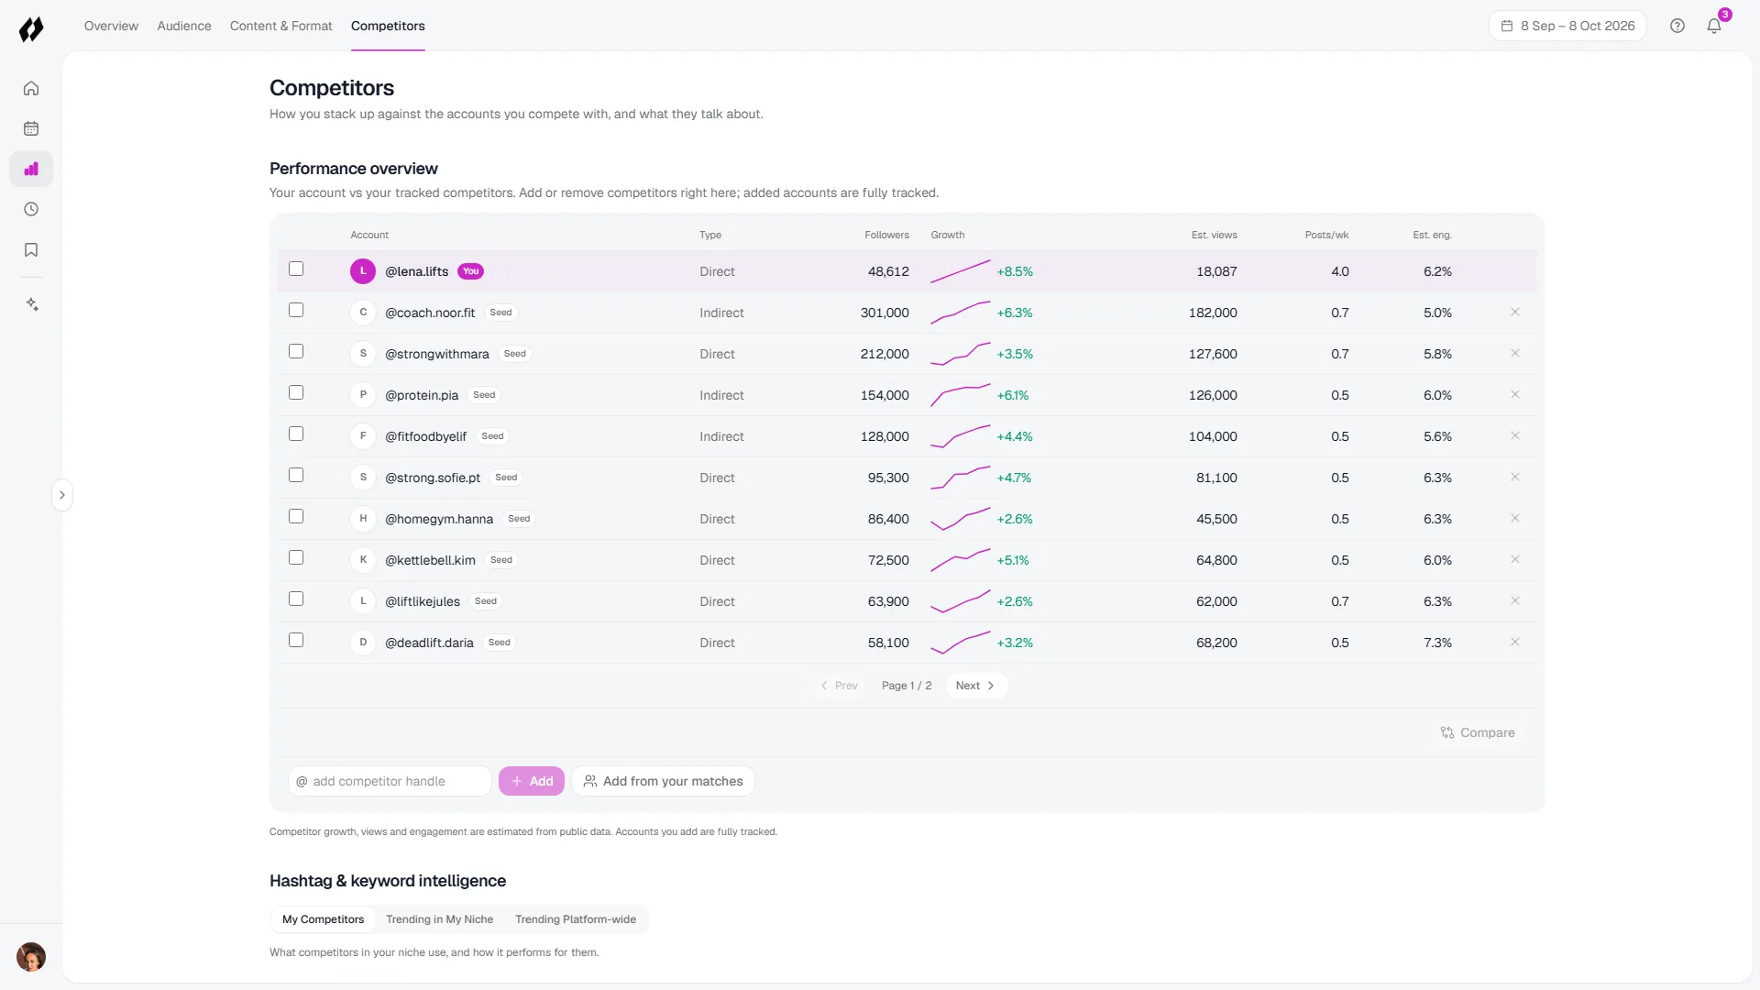The height and width of the screenshot is (990, 1760).
Task: Select the @lena.lifts row checkbox
Action: (x=296, y=269)
